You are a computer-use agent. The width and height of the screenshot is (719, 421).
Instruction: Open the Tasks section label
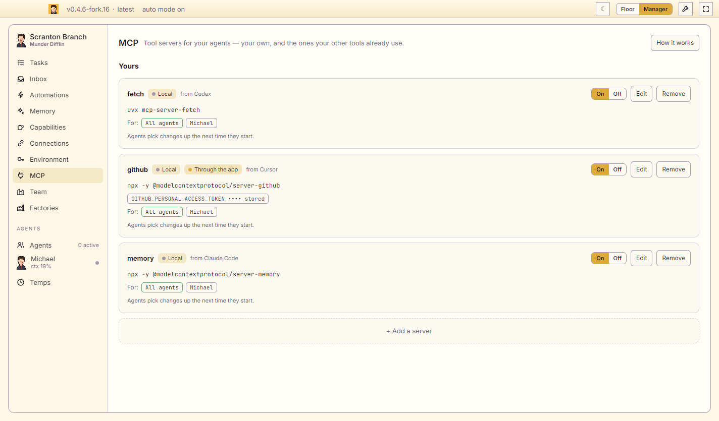pos(39,63)
